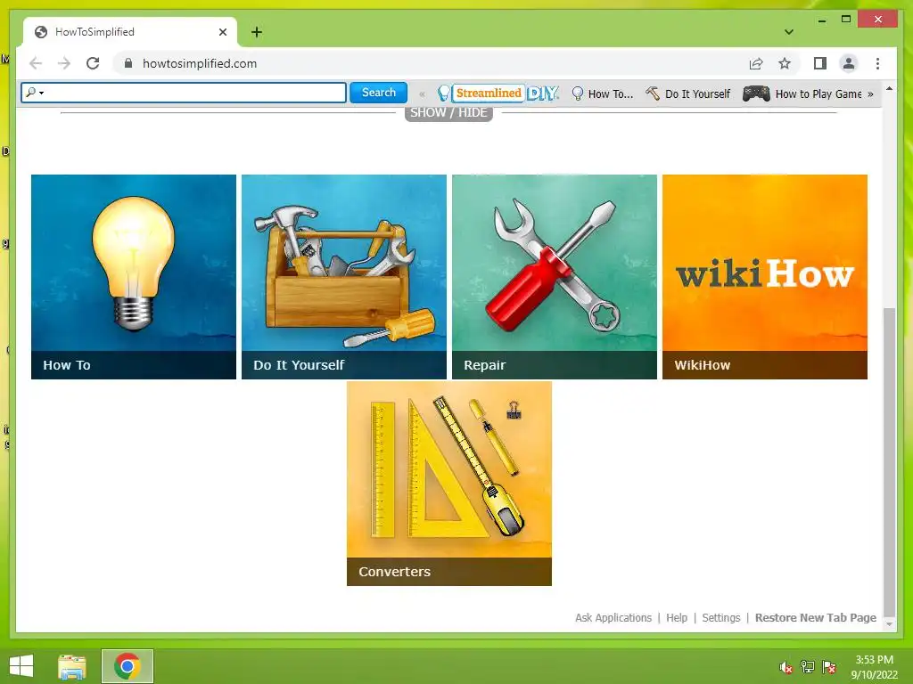Open the Action Center flag icon

tap(829, 667)
